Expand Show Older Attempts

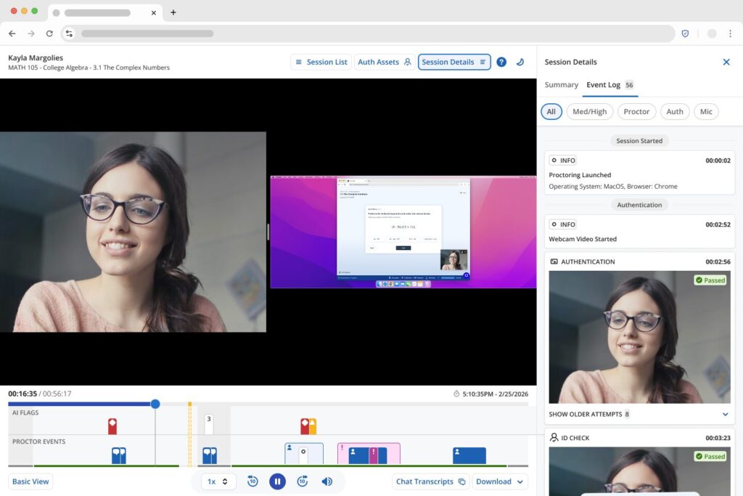coord(639,415)
